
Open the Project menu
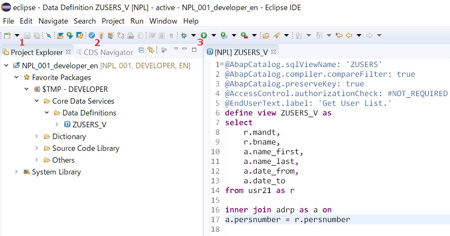[x=113, y=21]
